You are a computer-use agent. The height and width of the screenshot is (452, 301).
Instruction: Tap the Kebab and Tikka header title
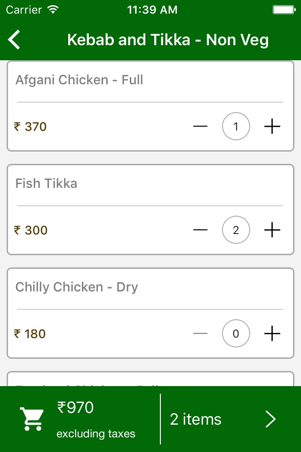click(x=168, y=40)
